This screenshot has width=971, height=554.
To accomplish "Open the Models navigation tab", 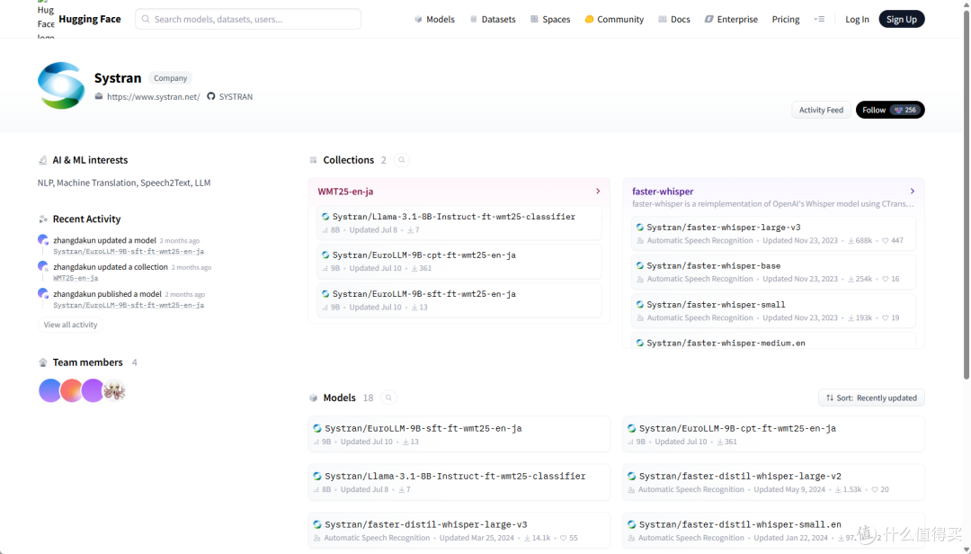I will tap(435, 19).
